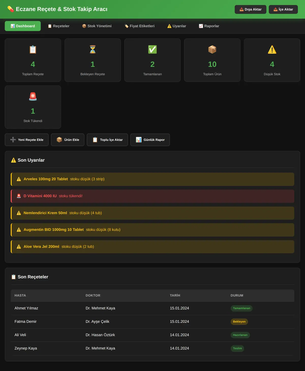Click the Hazırlanan status badge for Ali Veli
Image resolution: width=305 pixels, height=371 pixels.
240,335
